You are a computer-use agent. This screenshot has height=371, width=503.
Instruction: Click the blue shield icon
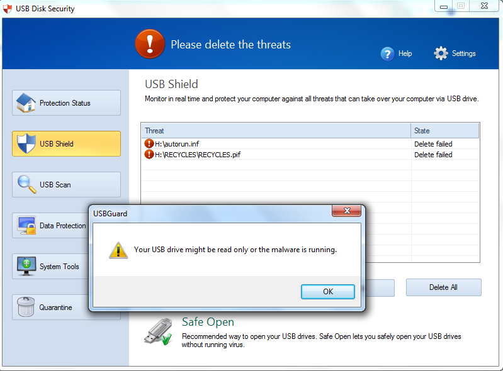[26, 143]
